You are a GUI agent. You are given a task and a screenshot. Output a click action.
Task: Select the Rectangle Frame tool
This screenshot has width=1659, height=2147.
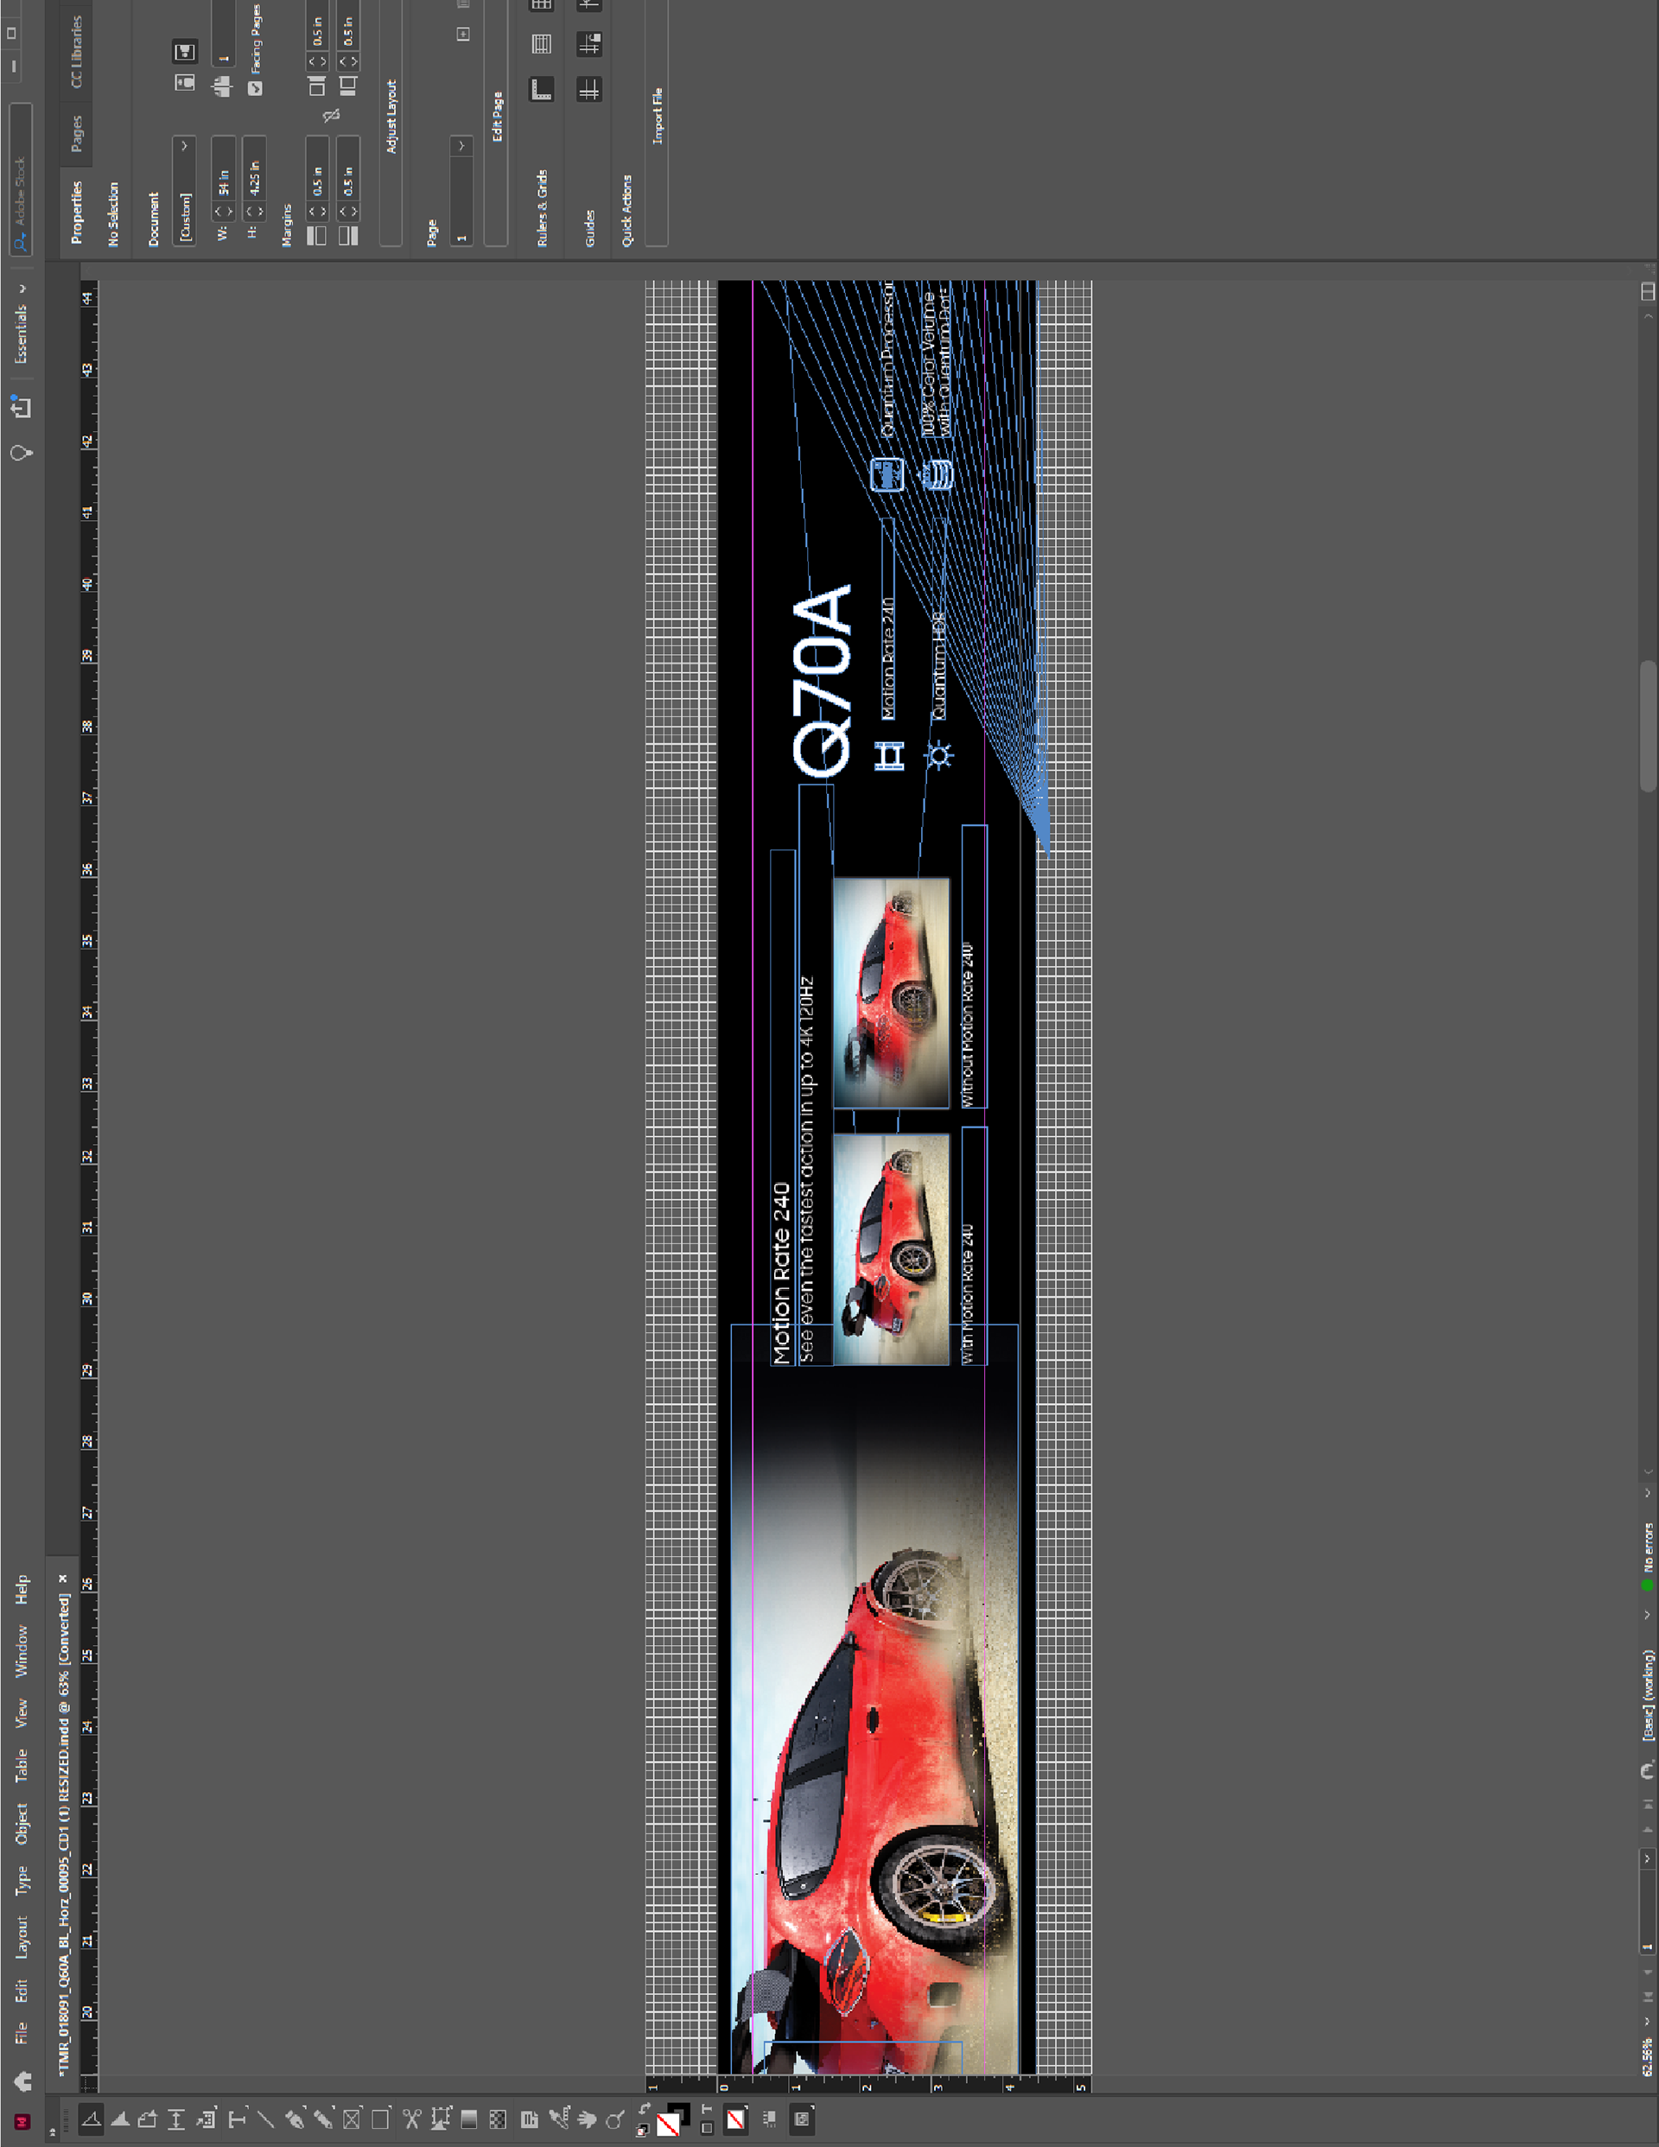pos(352,2120)
